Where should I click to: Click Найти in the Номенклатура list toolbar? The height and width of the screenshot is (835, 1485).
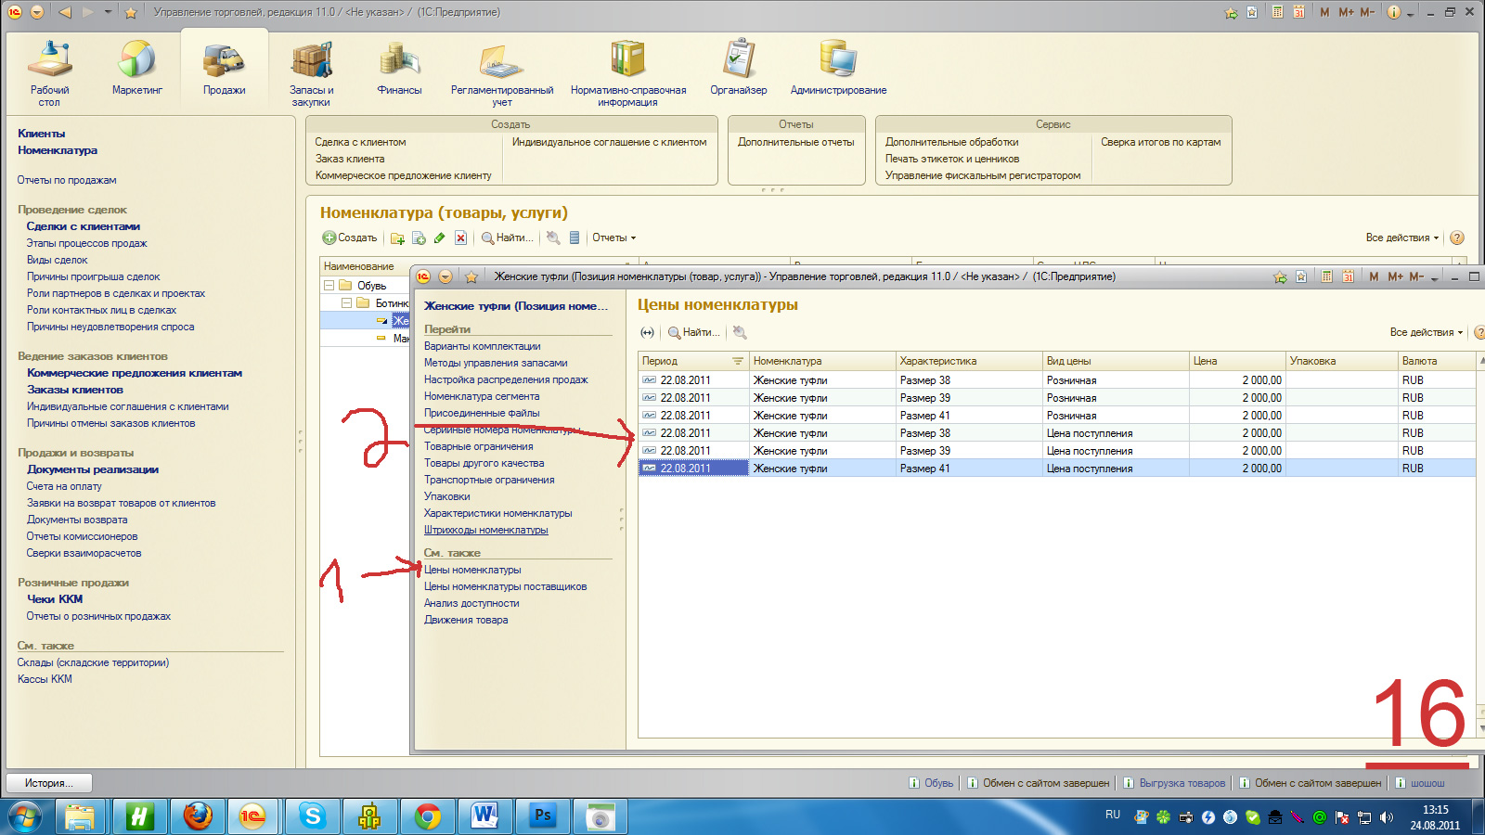click(x=507, y=238)
